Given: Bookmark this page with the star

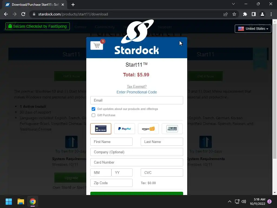Looking at the screenshot, I should (234, 14).
